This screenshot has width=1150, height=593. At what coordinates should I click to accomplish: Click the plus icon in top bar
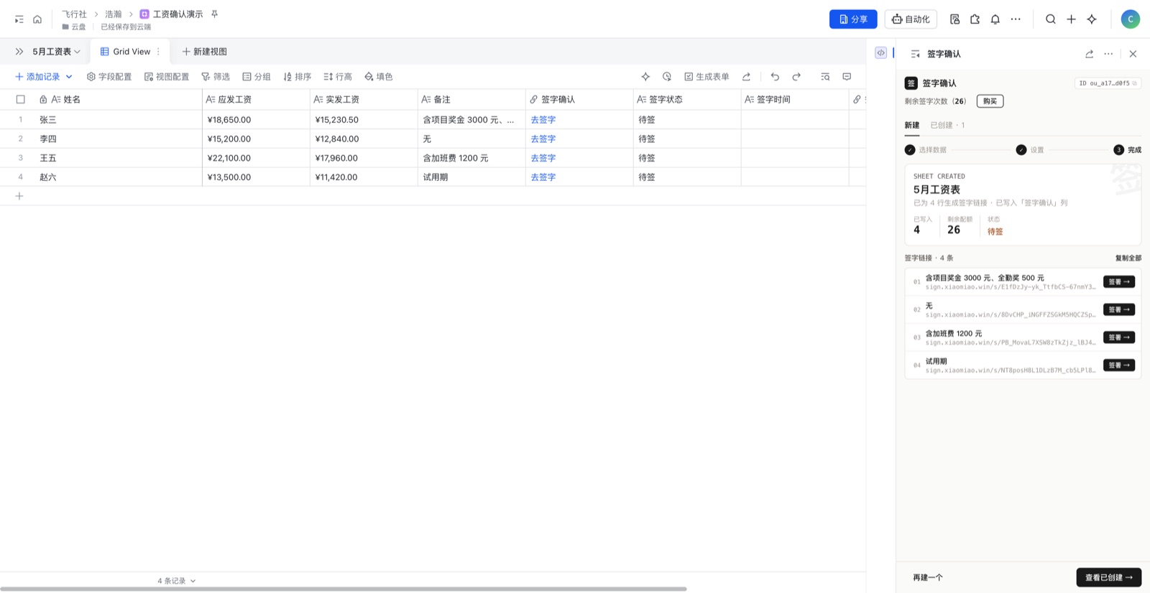1071,19
